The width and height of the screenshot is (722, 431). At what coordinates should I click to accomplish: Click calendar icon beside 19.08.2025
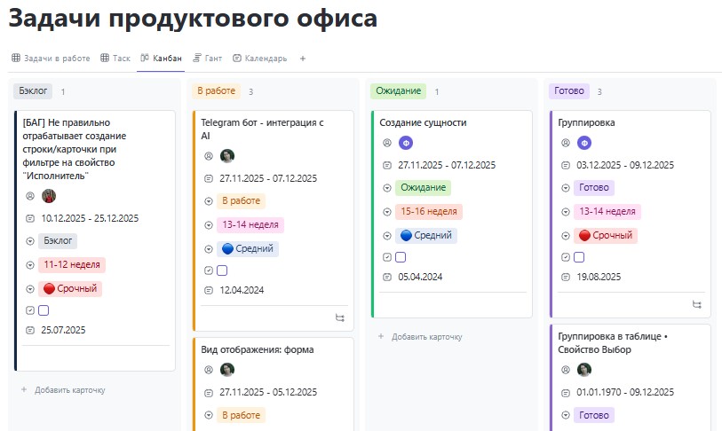click(x=566, y=277)
